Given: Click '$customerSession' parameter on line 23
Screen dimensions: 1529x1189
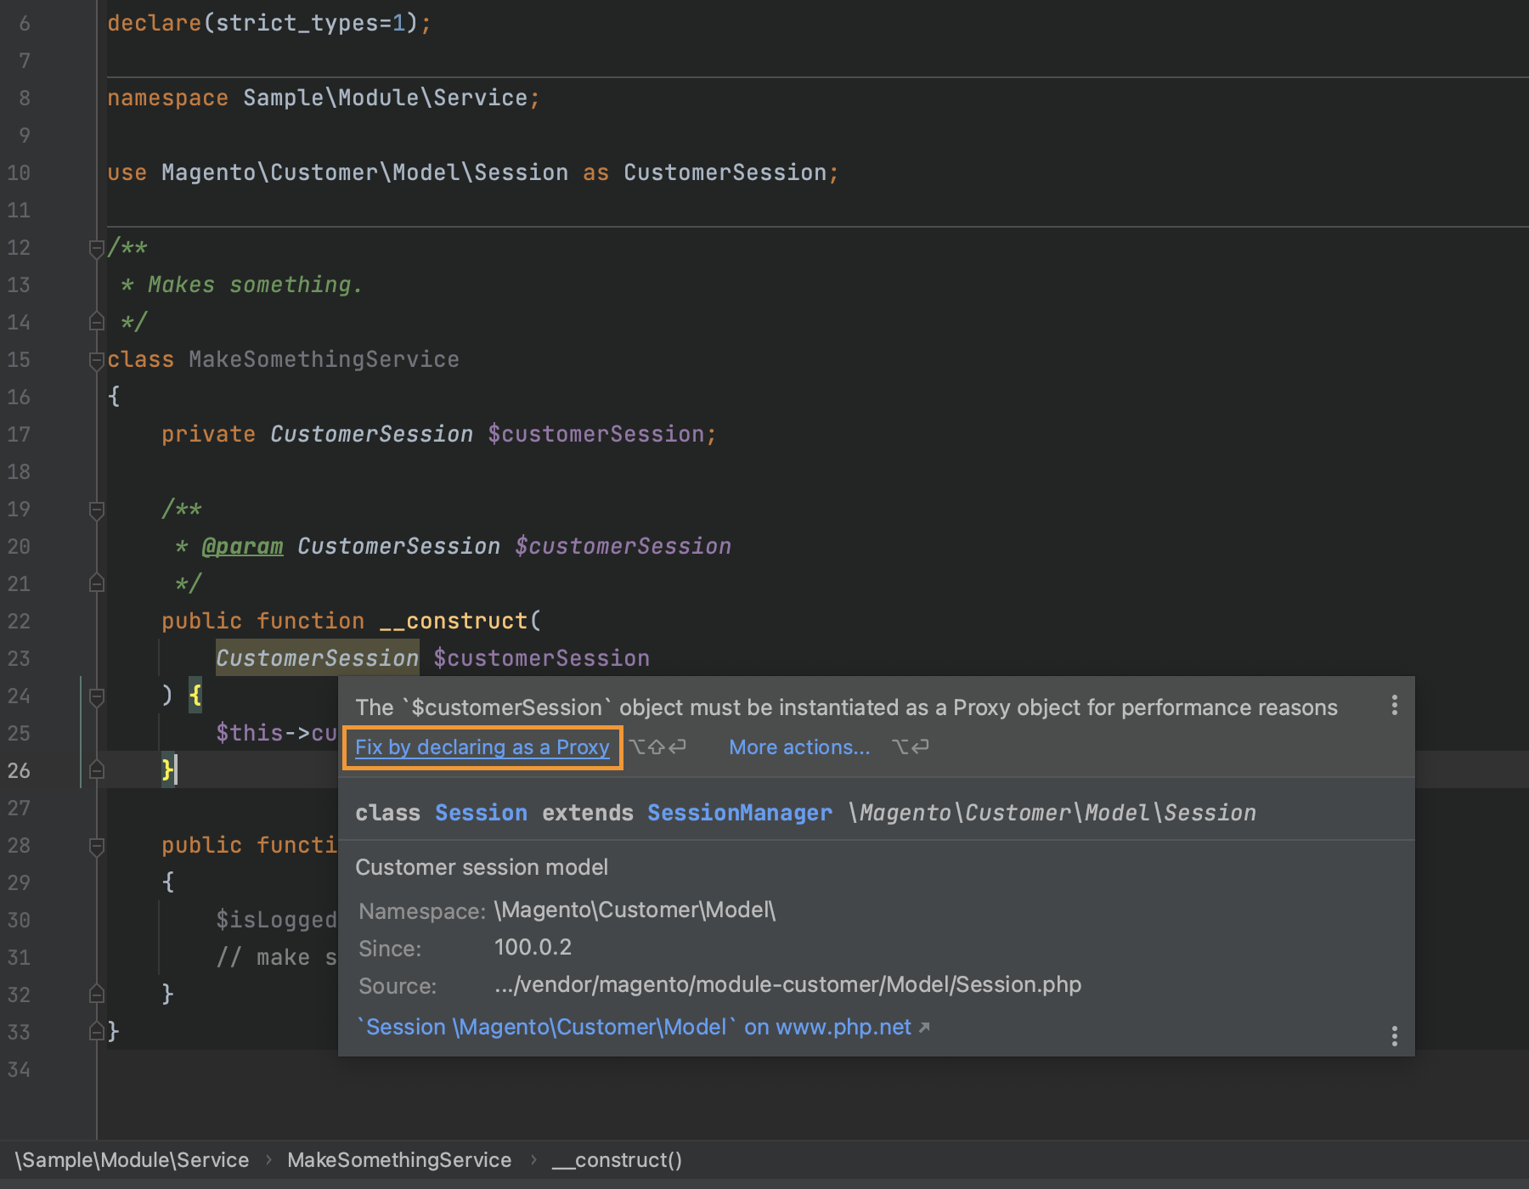Looking at the screenshot, I should pos(541,658).
